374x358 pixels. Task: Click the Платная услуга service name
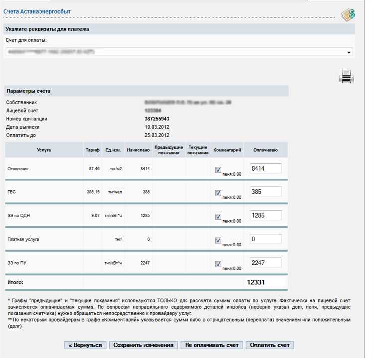(23, 239)
